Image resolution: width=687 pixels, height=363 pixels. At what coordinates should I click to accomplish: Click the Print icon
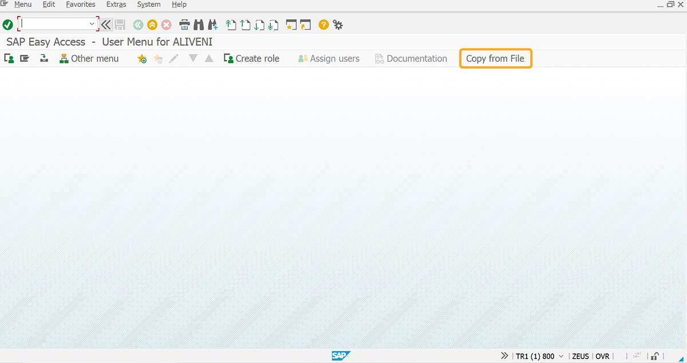point(184,25)
